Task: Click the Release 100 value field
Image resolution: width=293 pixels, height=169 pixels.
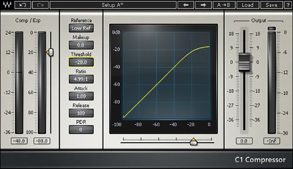Action: [x=81, y=113]
